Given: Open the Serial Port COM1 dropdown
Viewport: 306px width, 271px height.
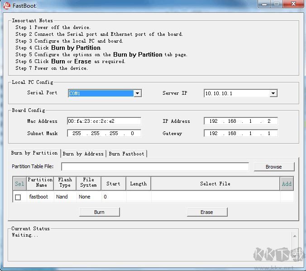Looking at the screenshot, I should (x=138, y=93).
